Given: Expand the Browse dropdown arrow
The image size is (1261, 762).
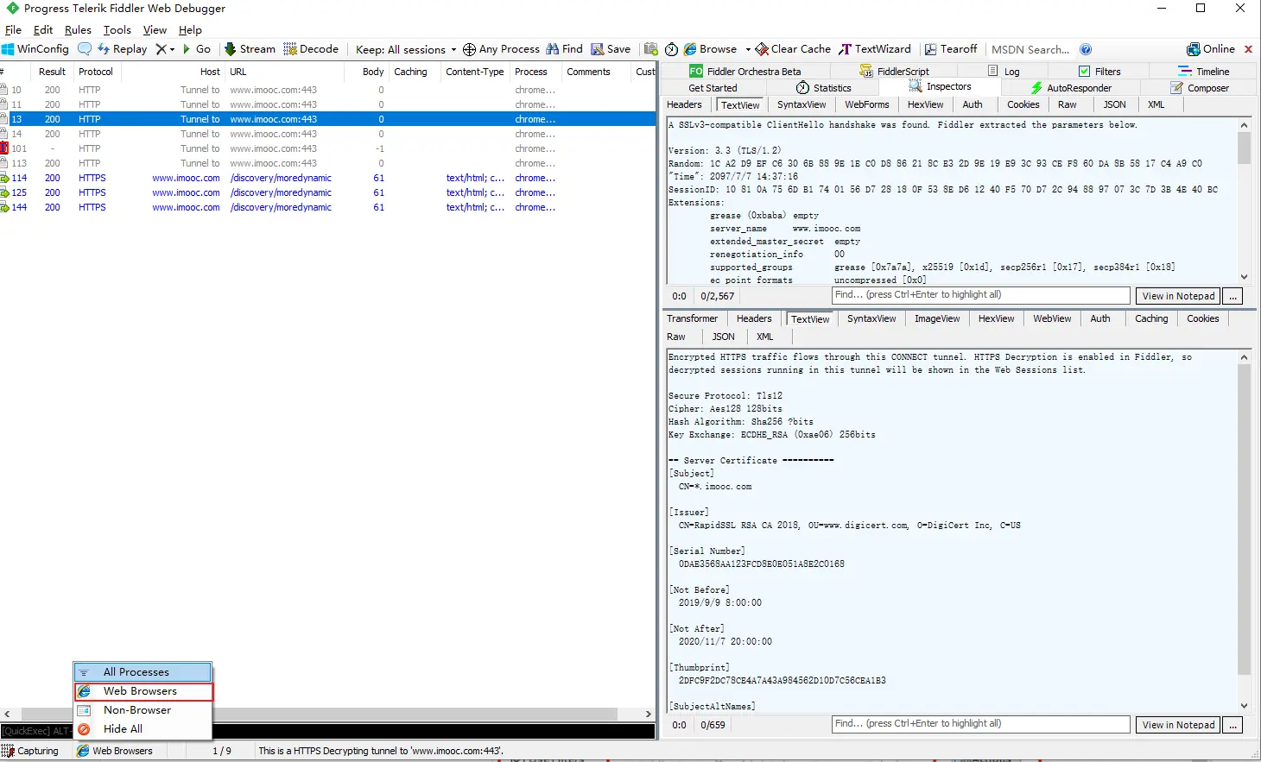Looking at the screenshot, I should (x=748, y=49).
